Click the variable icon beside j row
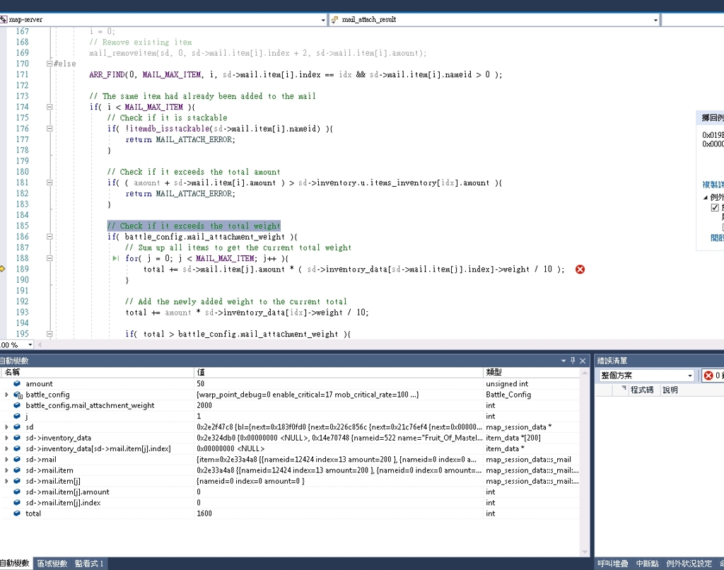 [x=17, y=416]
